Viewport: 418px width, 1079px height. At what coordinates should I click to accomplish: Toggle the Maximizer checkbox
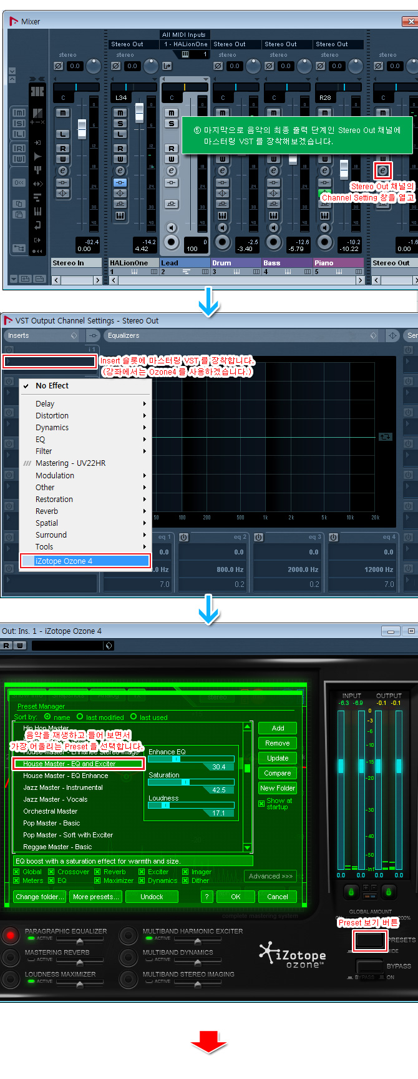coord(97,880)
